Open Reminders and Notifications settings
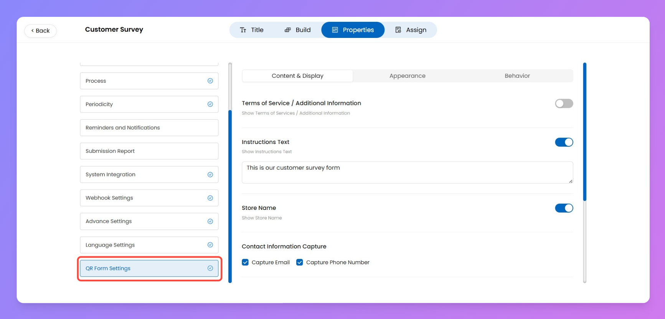 (x=149, y=128)
